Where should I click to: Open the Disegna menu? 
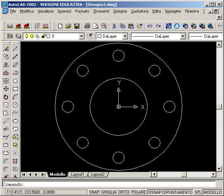coord(120,11)
